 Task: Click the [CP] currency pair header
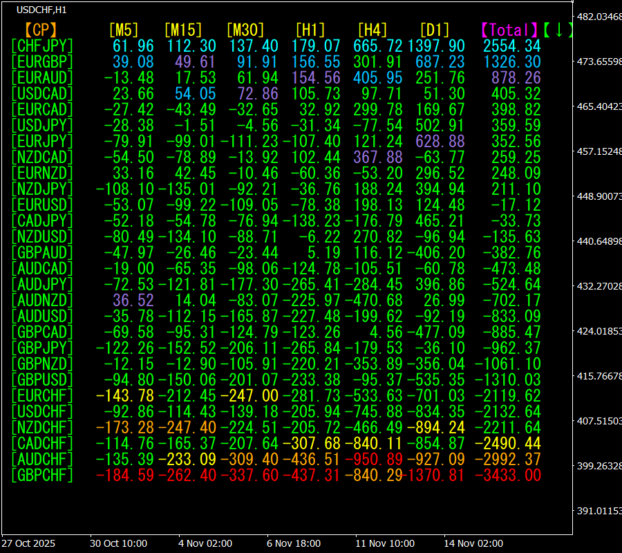tap(41, 30)
